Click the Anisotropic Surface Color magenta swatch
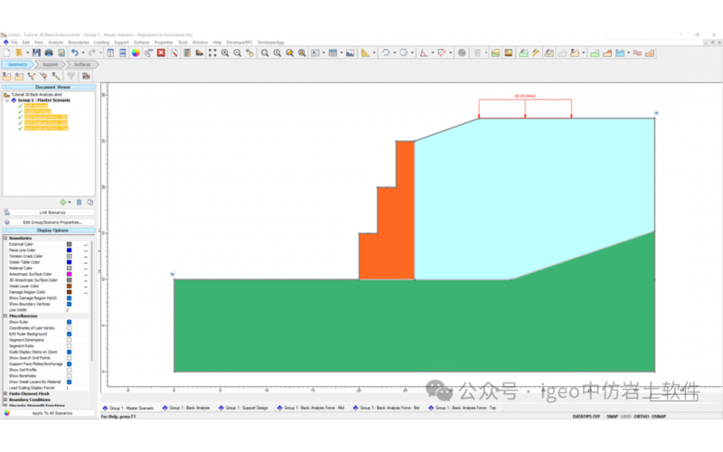 [x=69, y=274]
